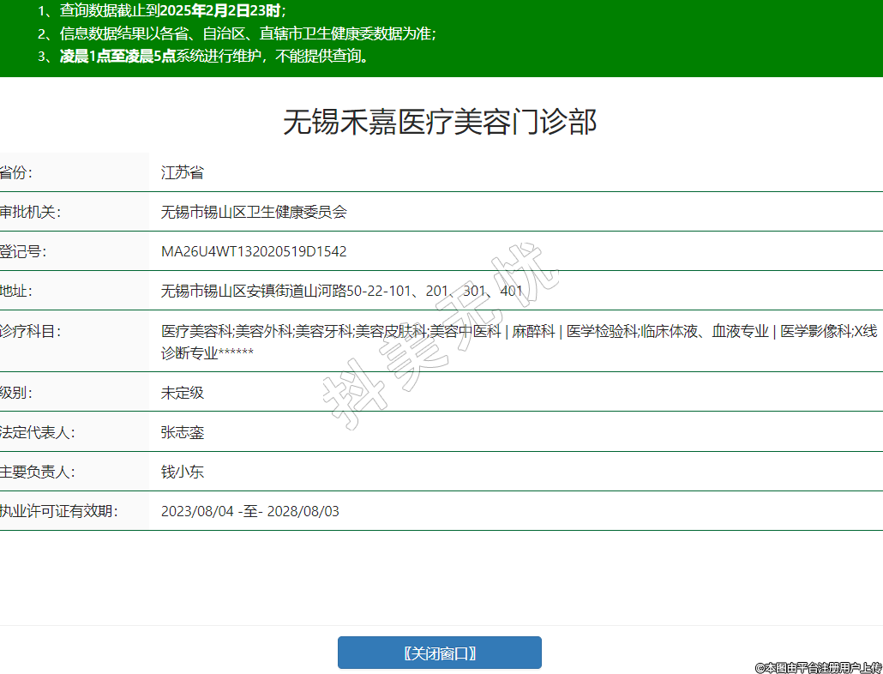The image size is (883, 674).
Task: Click main person in charge 钱小东
Action: (x=183, y=472)
